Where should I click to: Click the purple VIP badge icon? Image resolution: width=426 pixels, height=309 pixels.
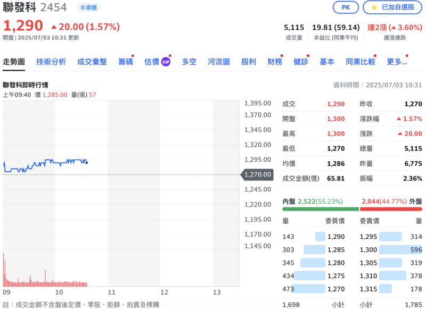[166, 62]
